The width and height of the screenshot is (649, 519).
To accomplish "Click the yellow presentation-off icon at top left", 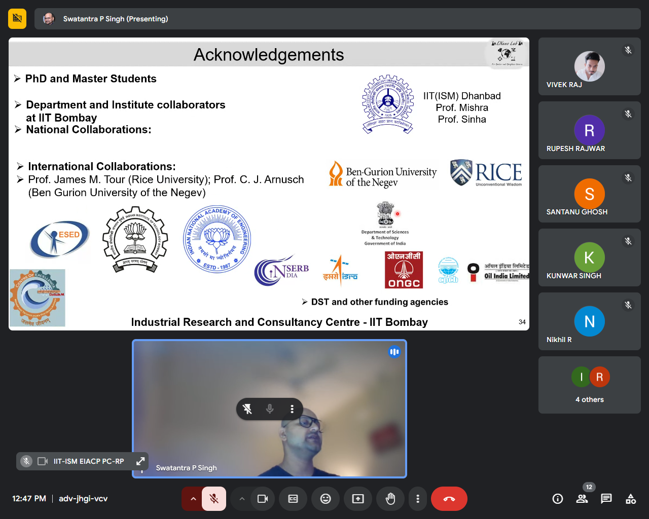I will click(17, 19).
